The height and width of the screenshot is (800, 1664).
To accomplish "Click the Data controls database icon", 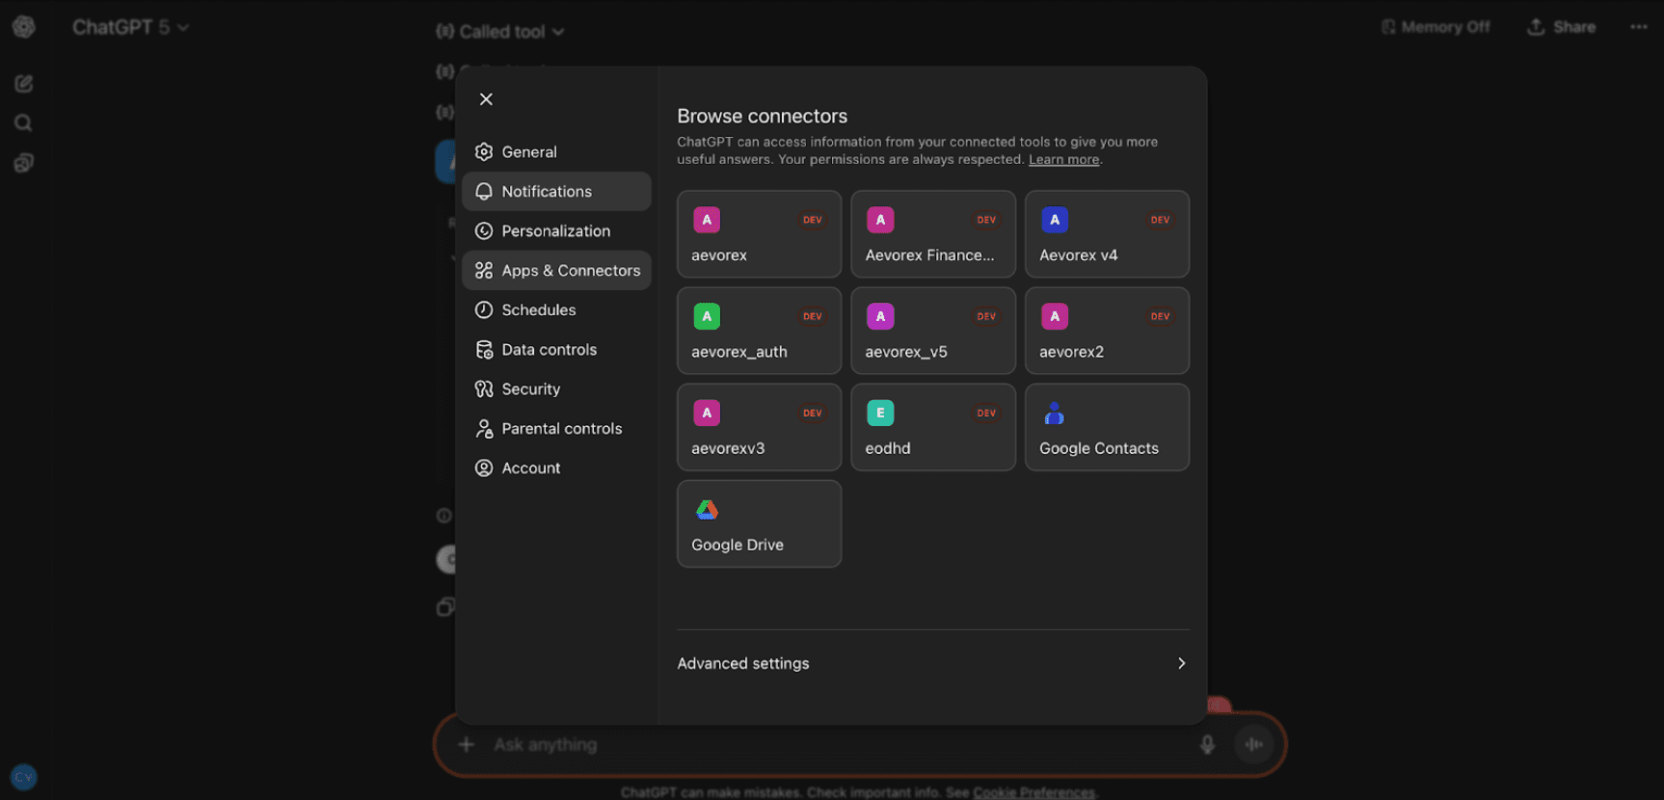I will coord(484,350).
